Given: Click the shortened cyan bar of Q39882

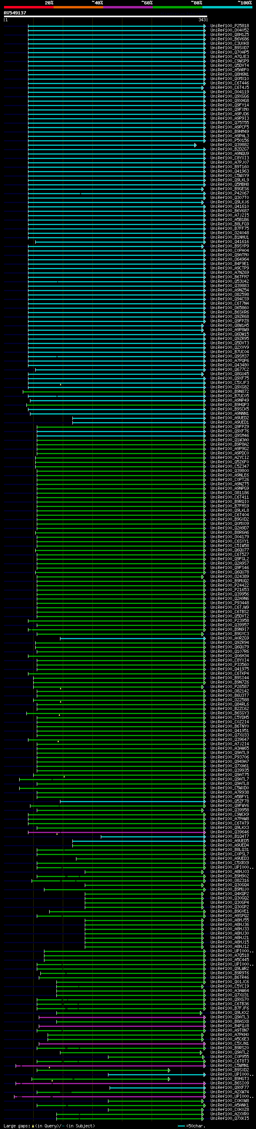Looking at the screenshot, I should tap(112, 145).
